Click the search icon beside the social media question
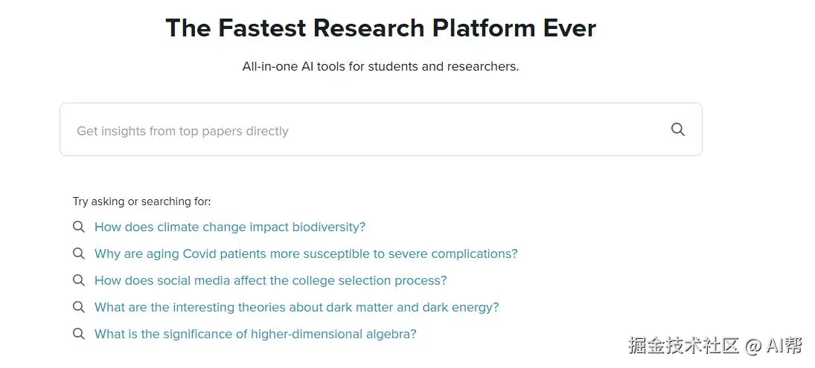This screenshot has width=815, height=368. 78,280
